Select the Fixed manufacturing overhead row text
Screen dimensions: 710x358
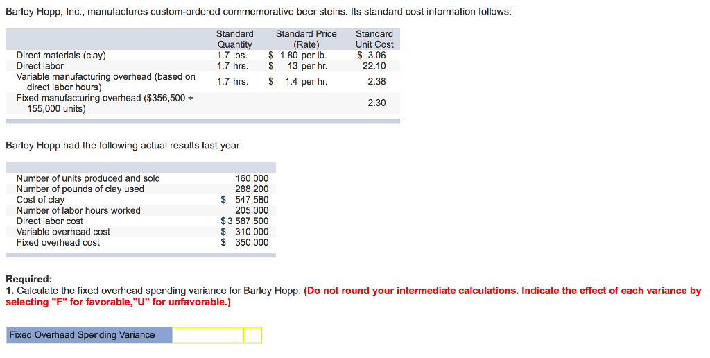(105, 103)
